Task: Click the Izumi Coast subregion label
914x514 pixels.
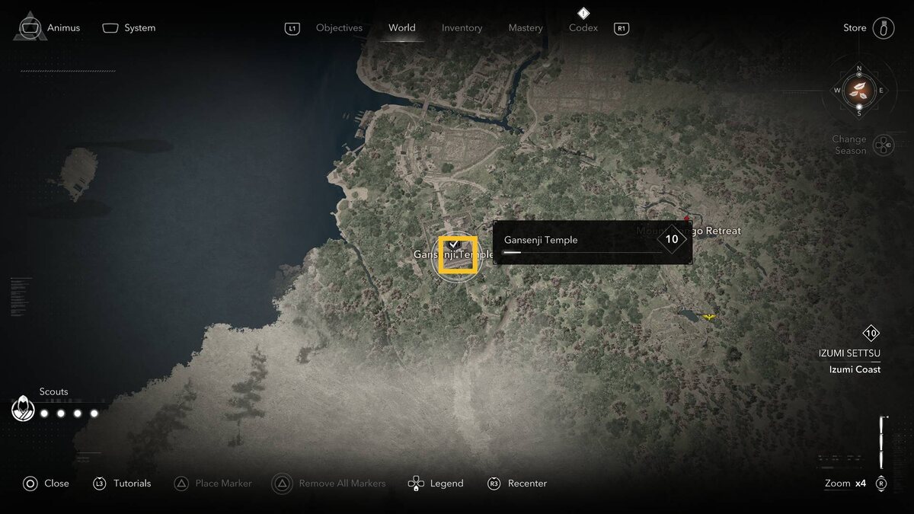Action: [x=855, y=369]
